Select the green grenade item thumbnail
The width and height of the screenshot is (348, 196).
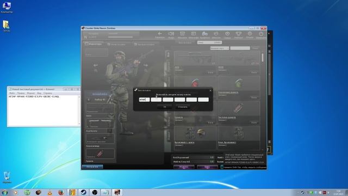pos(239,83)
